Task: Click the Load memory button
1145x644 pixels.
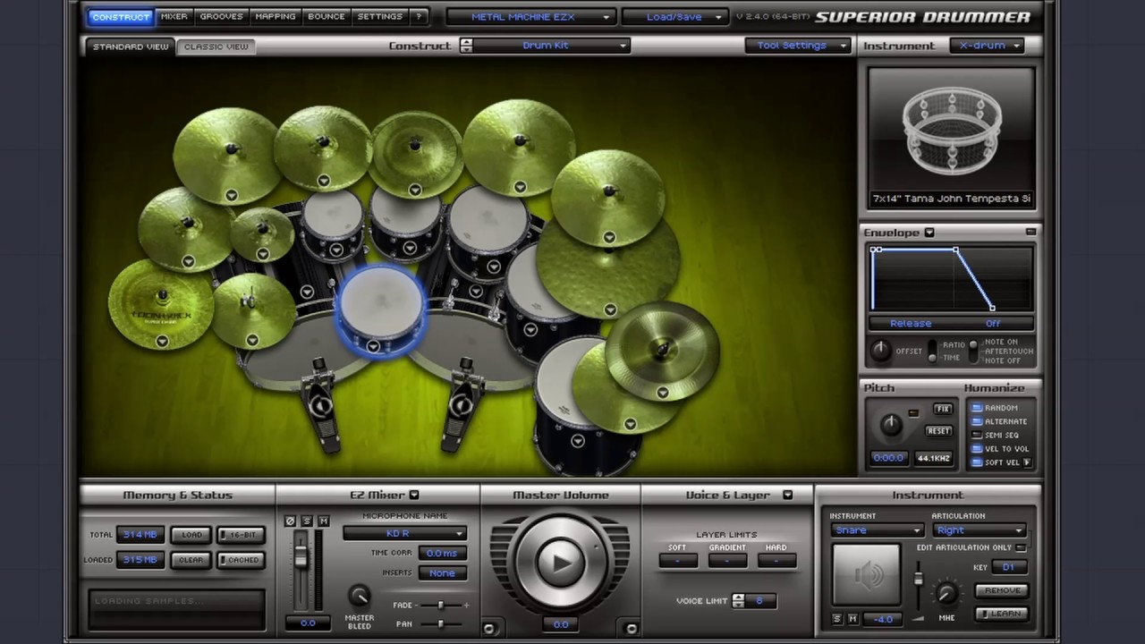Action: pyautogui.click(x=191, y=535)
